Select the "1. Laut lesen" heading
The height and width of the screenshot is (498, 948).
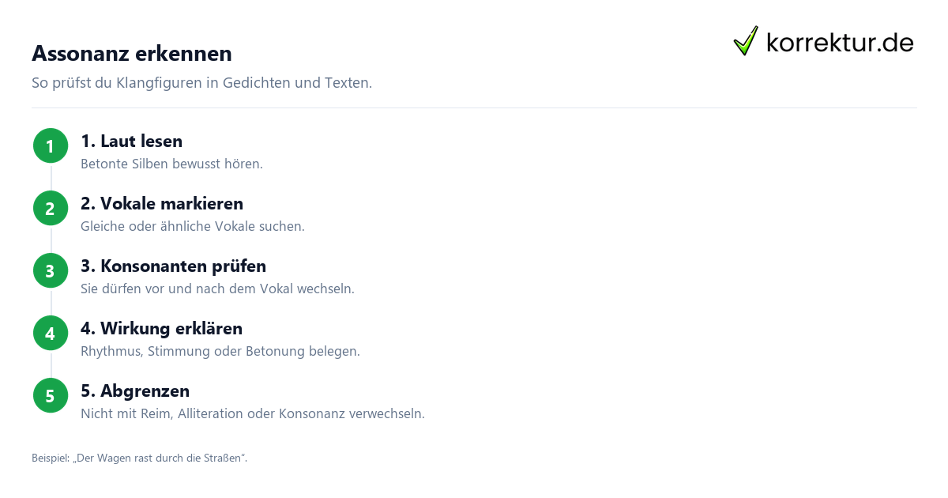click(131, 141)
